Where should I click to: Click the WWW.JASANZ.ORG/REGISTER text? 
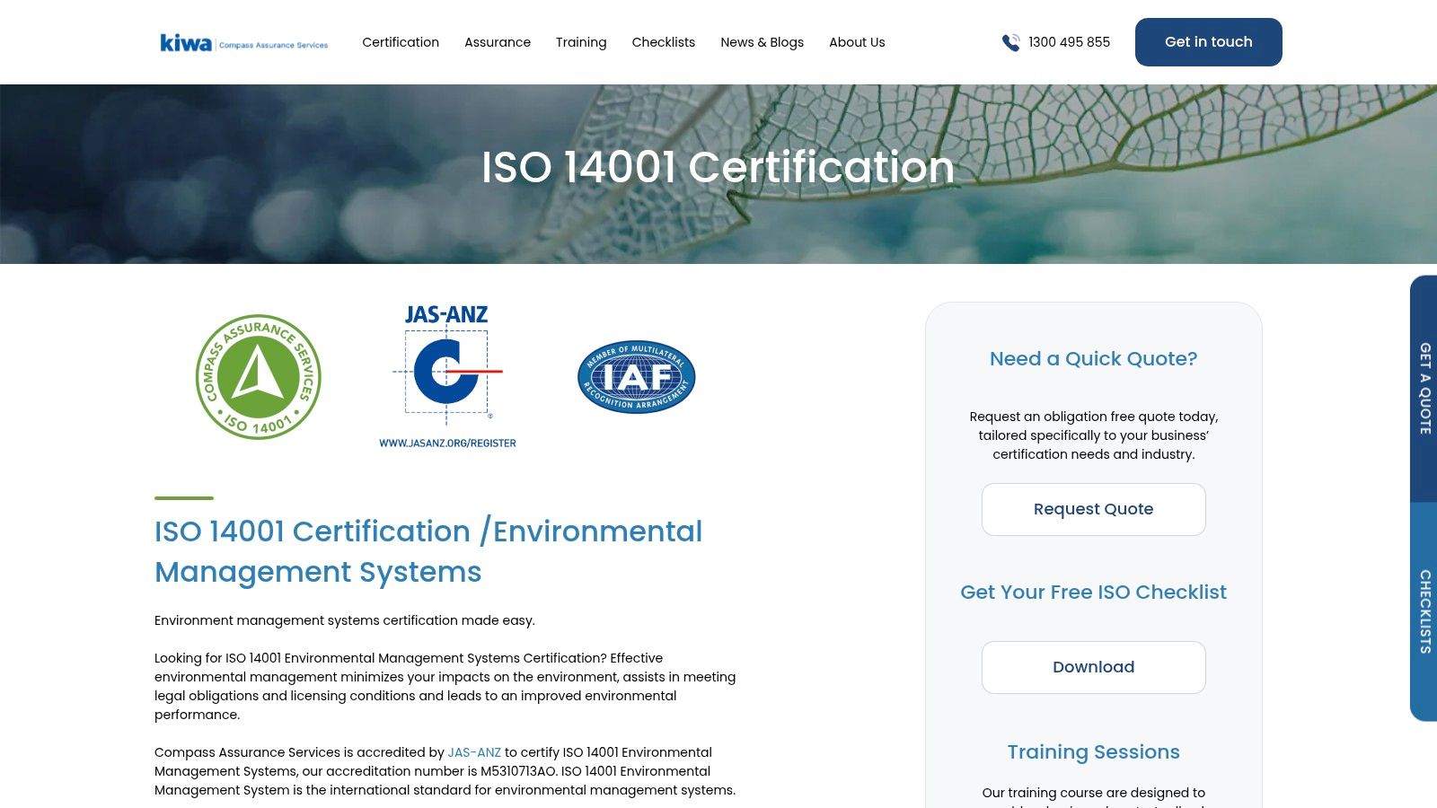pos(447,444)
